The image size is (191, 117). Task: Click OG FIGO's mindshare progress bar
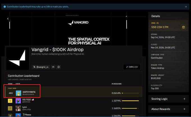click(x=130, y=101)
